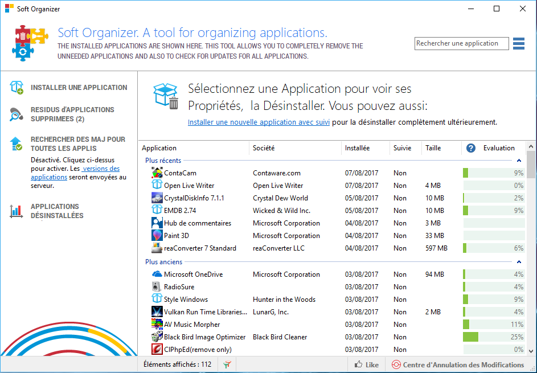537x373 pixels.
Task: Click Crystal Dew World company cell
Action: 280,198
